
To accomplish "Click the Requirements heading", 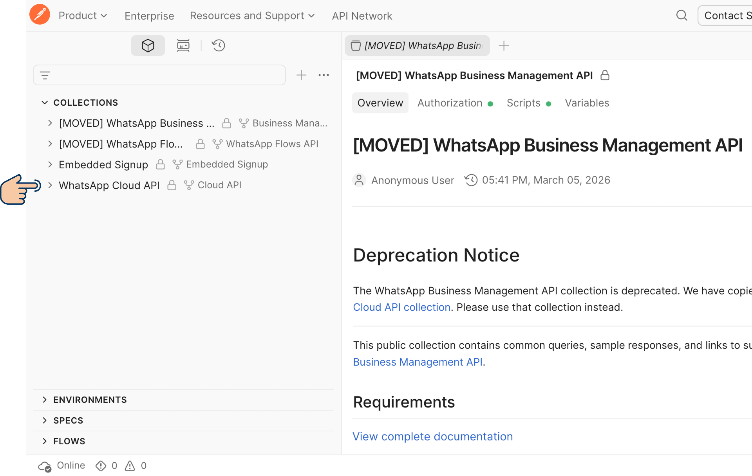I will (404, 402).
